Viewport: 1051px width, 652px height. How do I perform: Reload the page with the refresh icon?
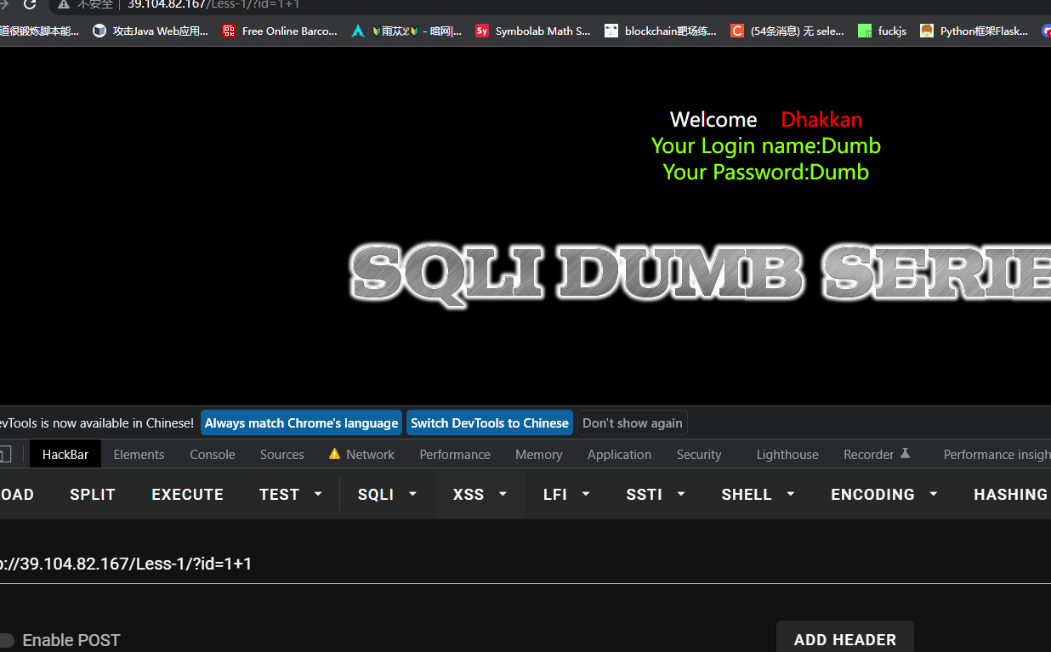(x=30, y=4)
